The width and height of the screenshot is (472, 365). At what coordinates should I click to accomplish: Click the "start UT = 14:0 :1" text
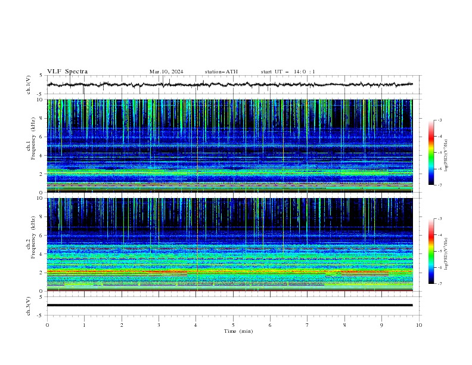point(288,72)
